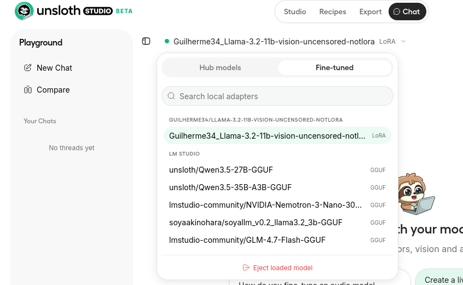
Task: Switch to the Hub models toggle
Action: tap(220, 67)
